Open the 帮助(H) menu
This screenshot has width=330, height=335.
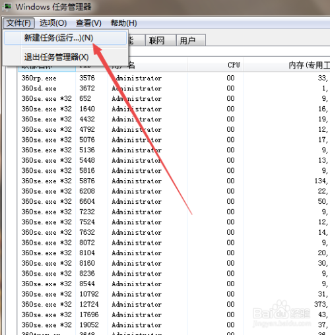pyautogui.click(x=123, y=23)
